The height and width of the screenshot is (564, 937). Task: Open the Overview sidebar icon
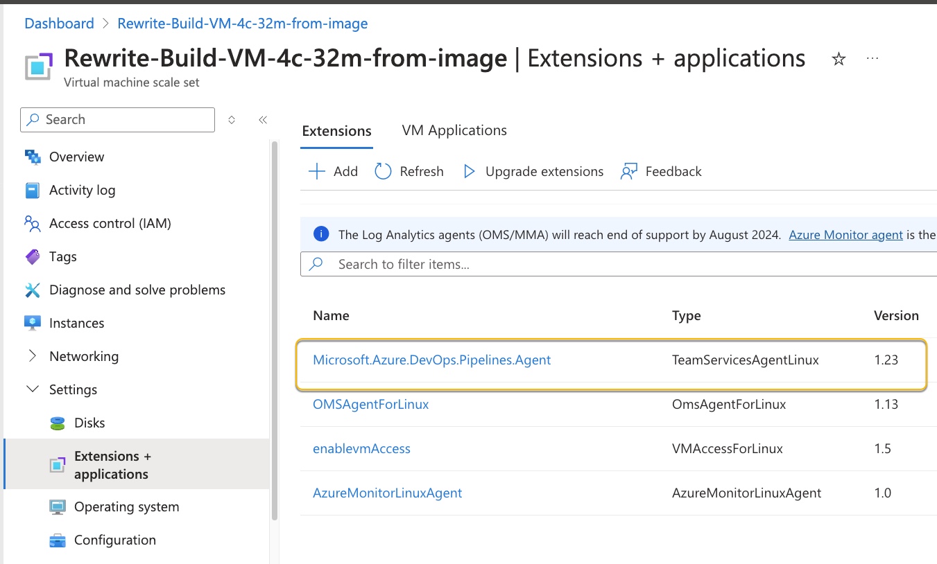point(33,157)
